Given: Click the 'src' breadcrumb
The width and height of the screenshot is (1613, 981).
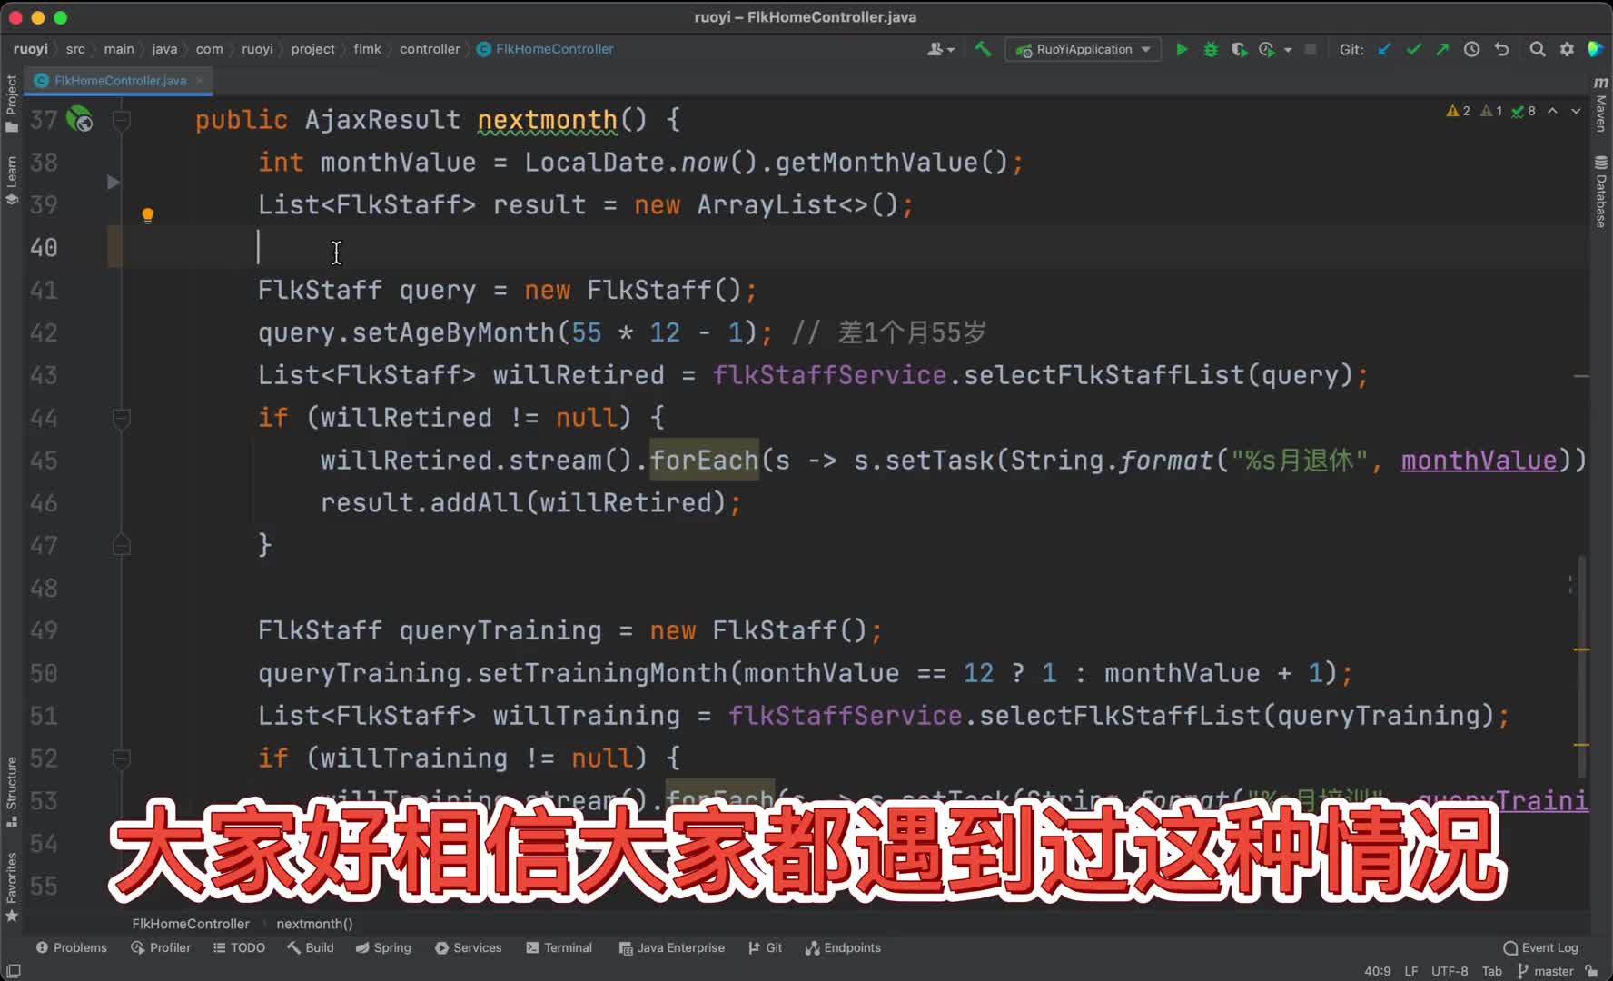Looking at the screenshot, I should pos(75,49).
